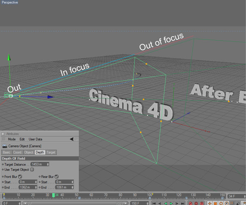Switch to the Basic tab
The width and height of the screenshot is (246, 205).
(x=7, y=152)
